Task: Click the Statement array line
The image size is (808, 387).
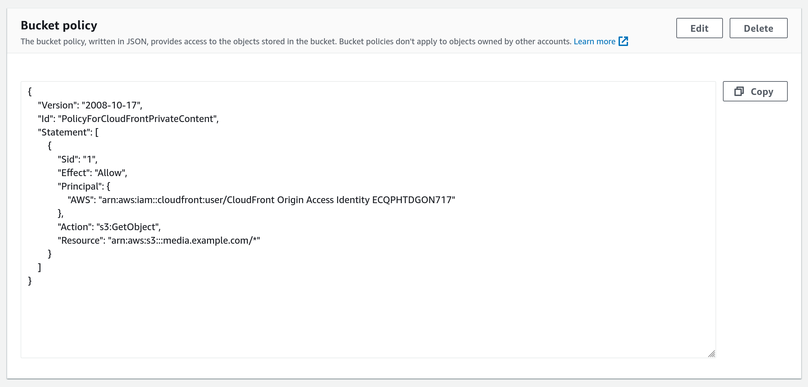Action: point(67,132)
